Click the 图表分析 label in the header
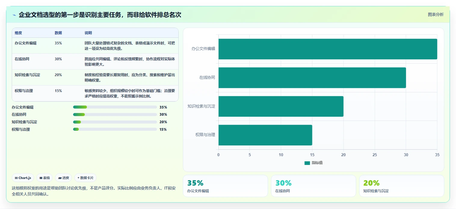This screenshot has width=456, height=209. point(436,14)
